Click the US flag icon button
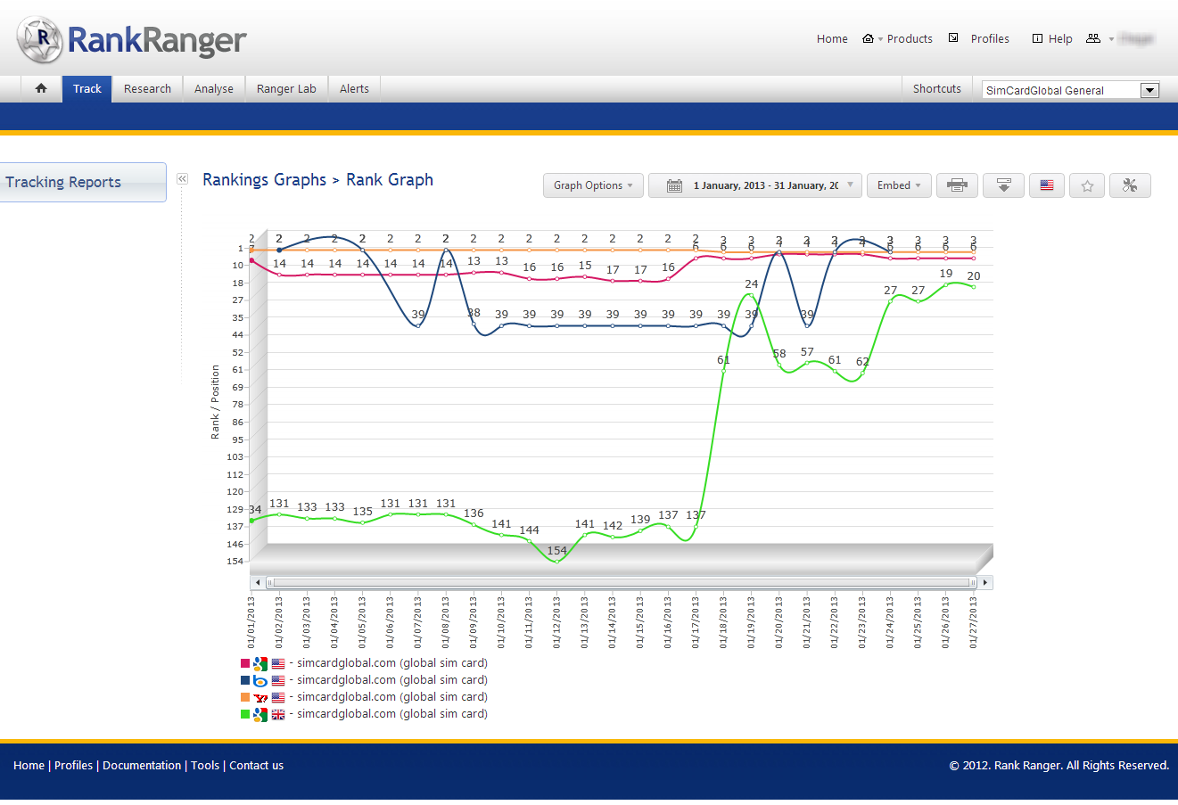 pos(1046,185)
